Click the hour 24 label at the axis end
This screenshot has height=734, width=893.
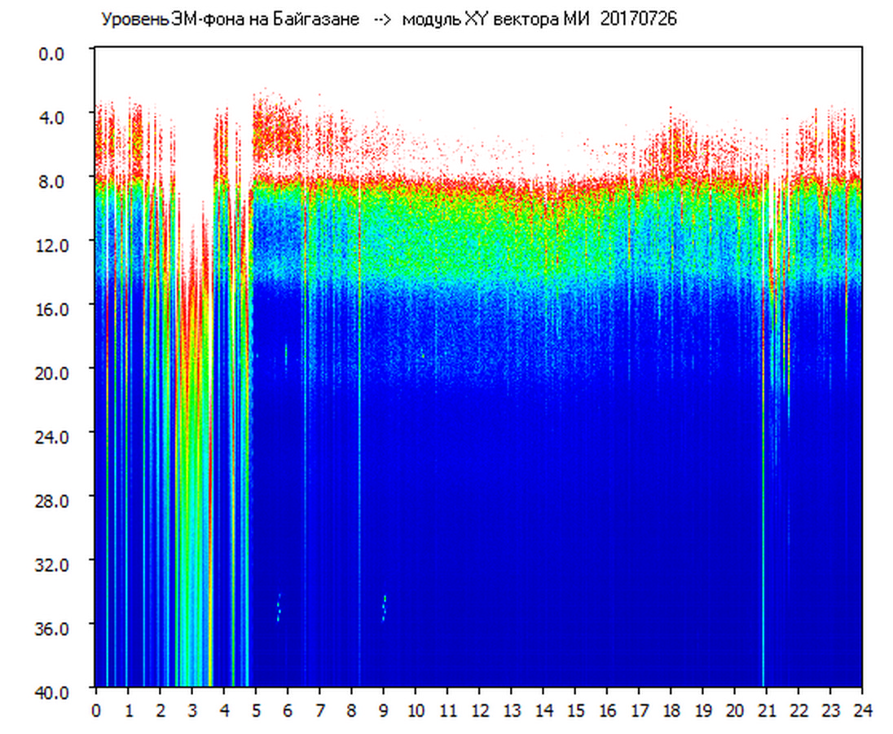pos(862,710)
